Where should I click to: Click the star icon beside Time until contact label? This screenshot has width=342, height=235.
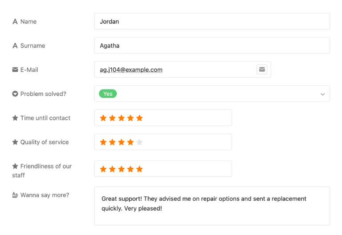[x=15, y=118]
